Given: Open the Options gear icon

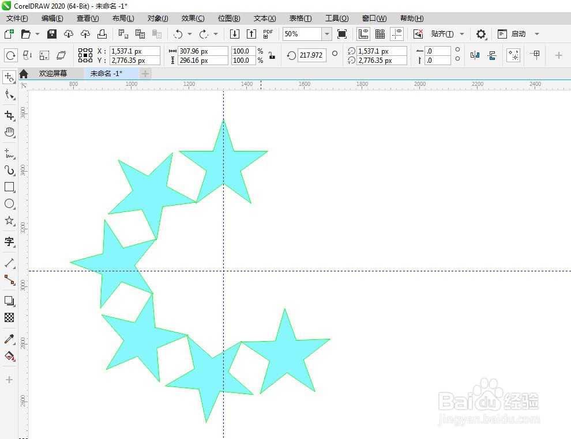Looking at the screenshot, I should [x=481, y=34].
